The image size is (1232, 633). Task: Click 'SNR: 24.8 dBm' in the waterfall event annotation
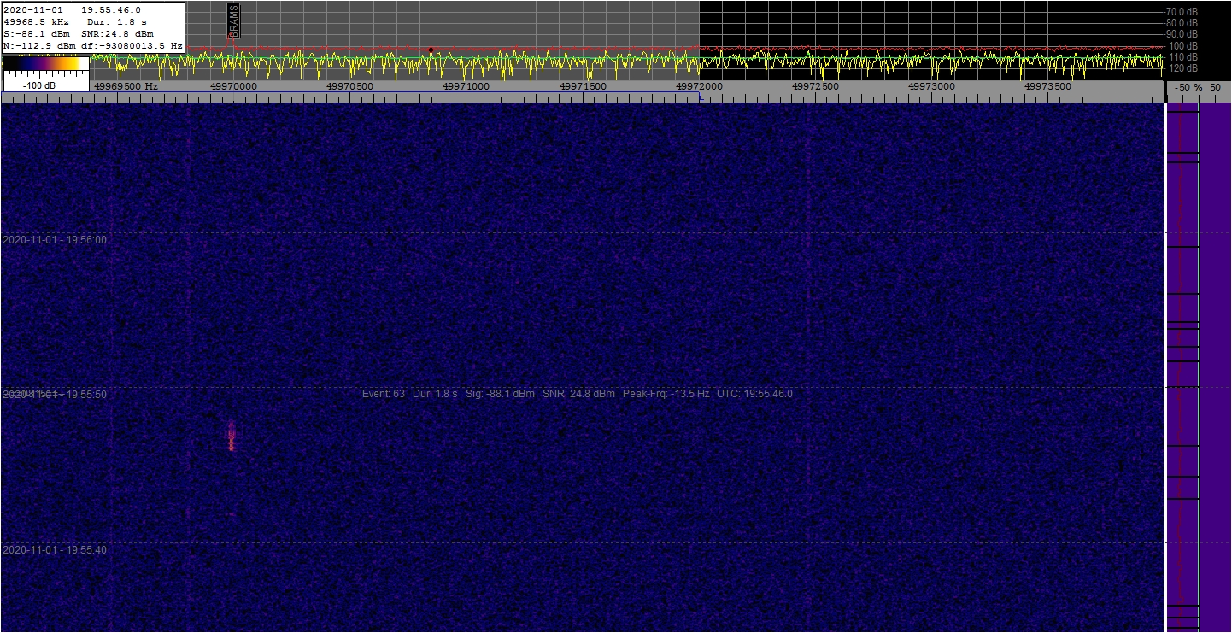point(578,394)
